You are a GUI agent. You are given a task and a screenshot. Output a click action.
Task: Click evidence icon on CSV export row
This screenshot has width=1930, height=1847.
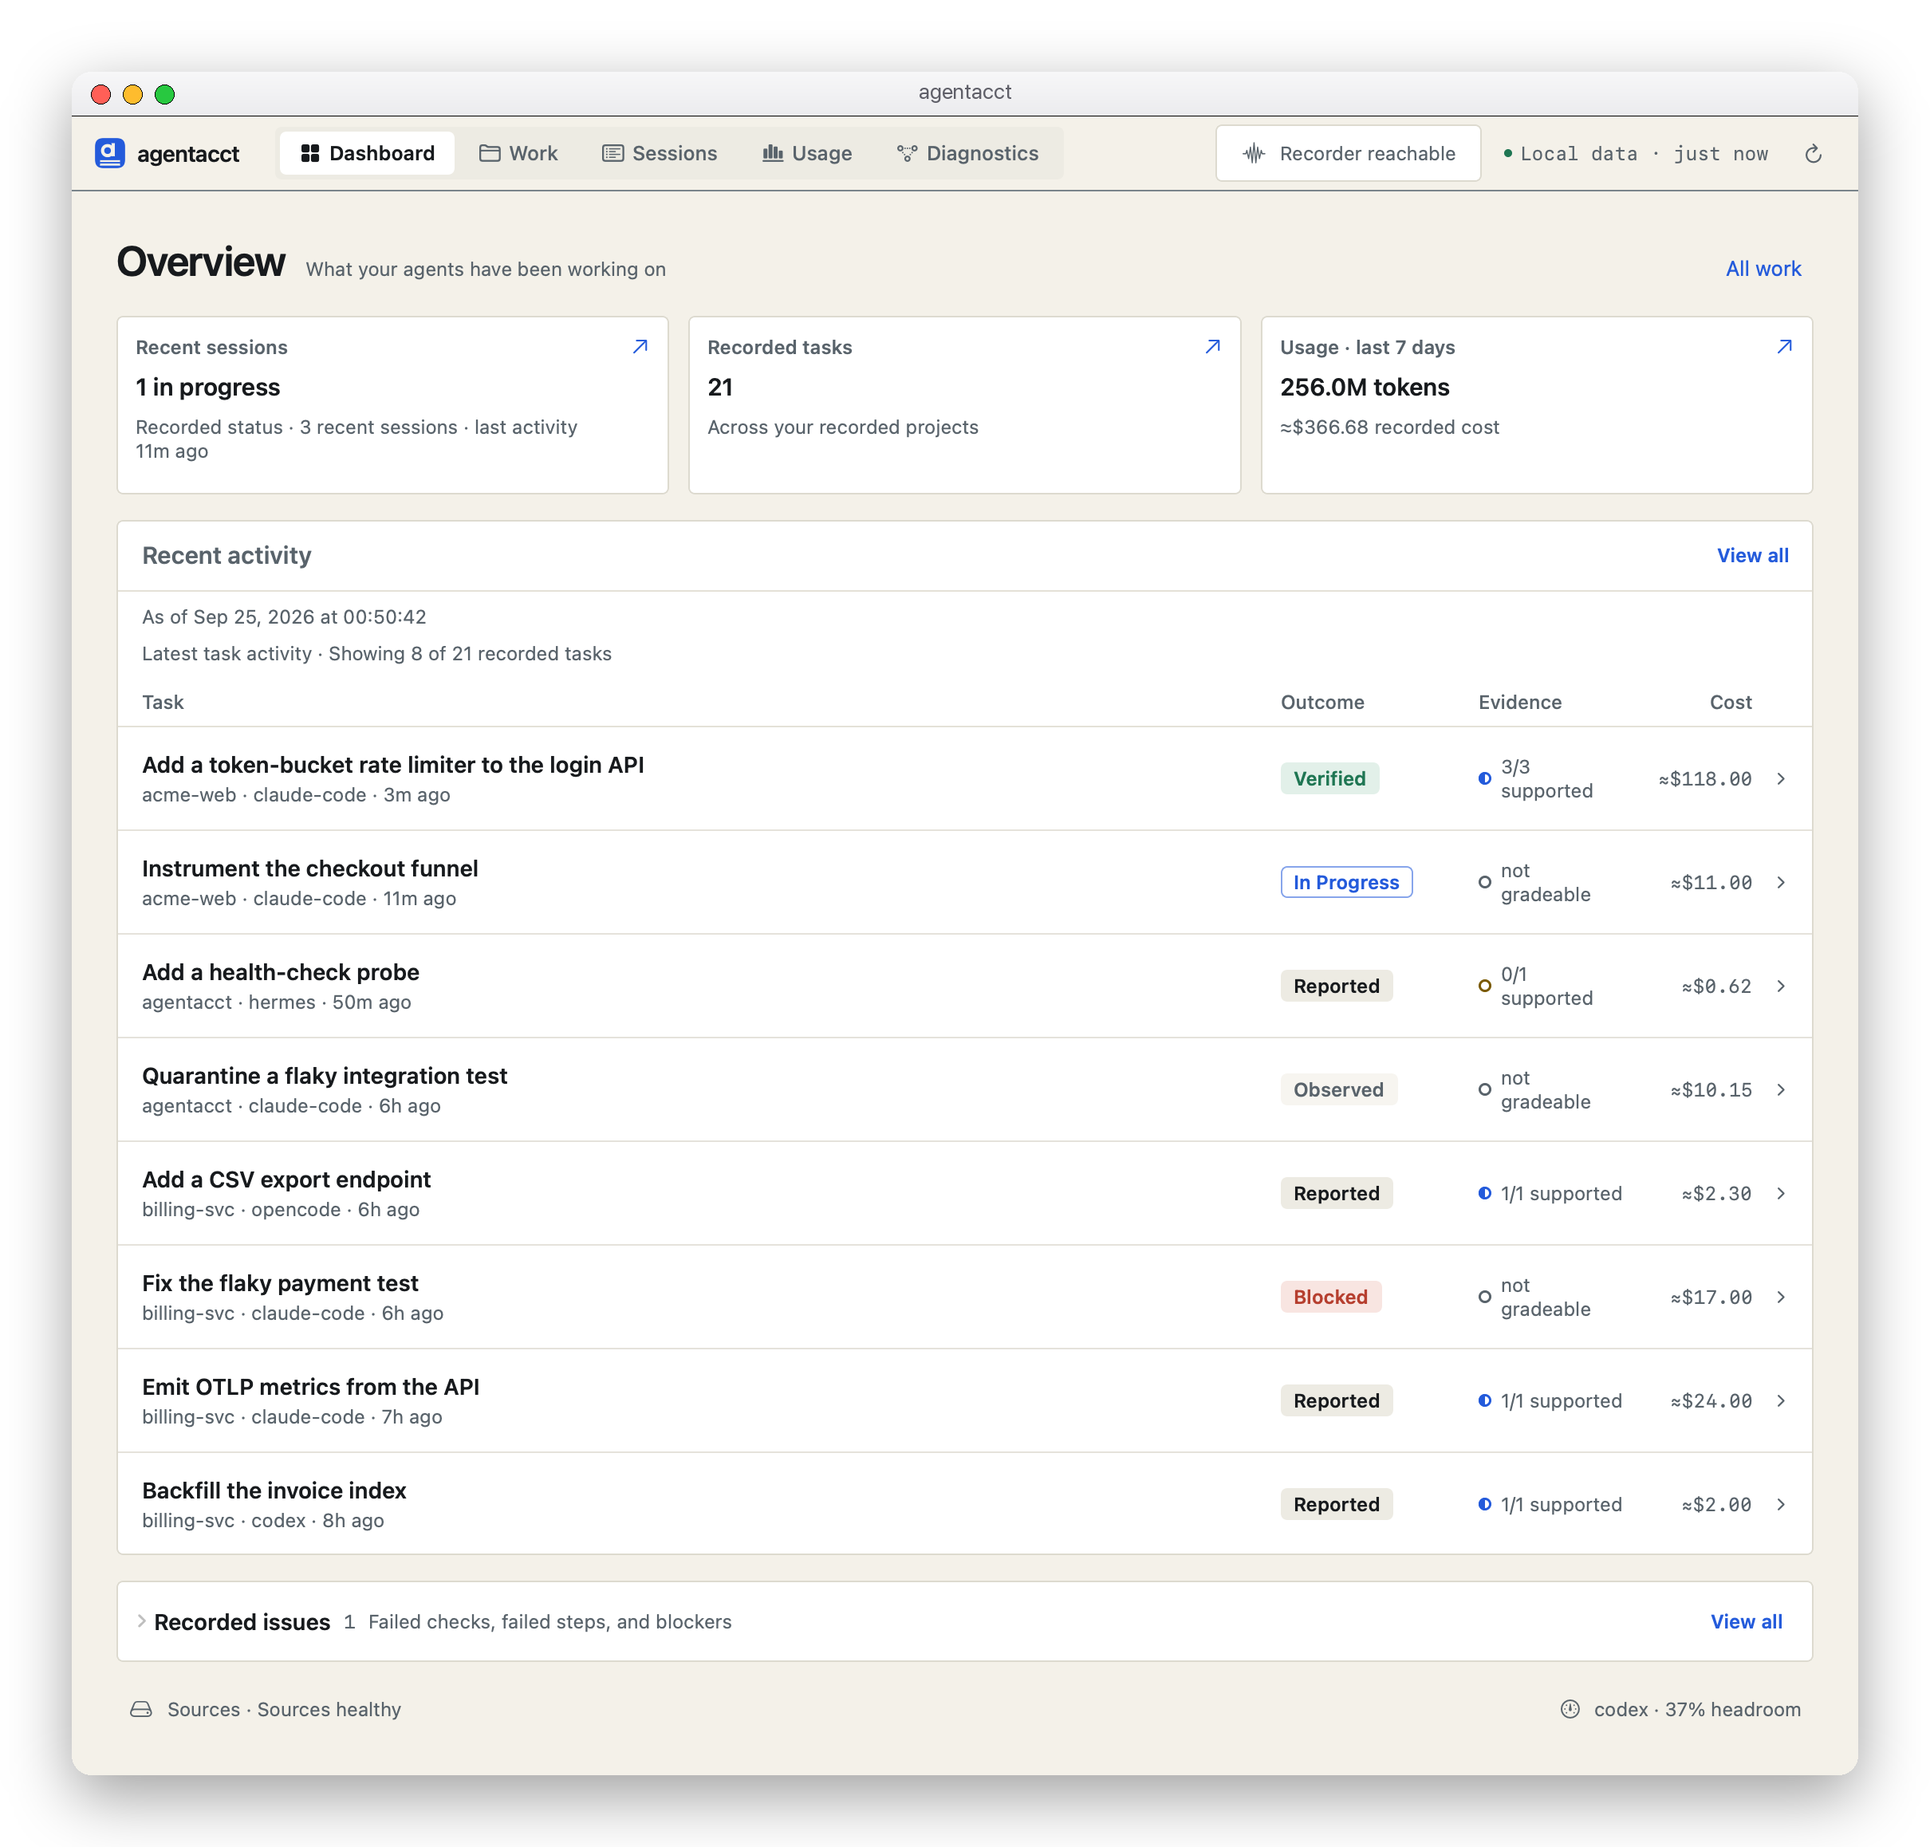tap(1484, 1193)
